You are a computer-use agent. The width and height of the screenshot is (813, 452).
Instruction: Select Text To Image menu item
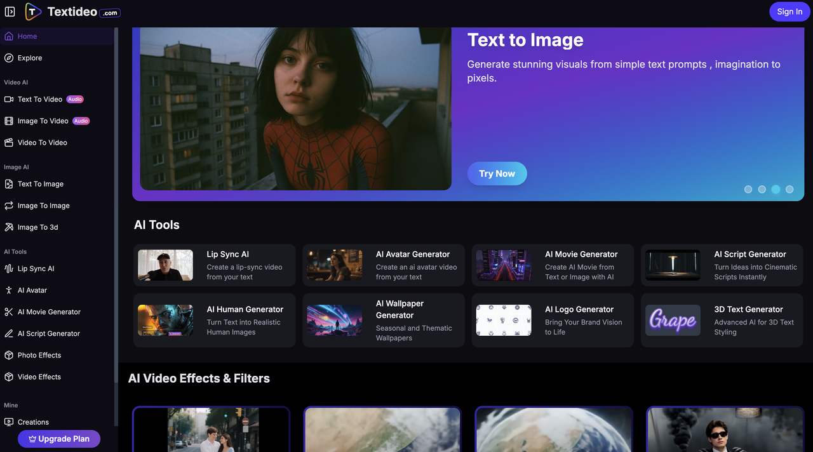pyautogui.click(x=57, y=184)
